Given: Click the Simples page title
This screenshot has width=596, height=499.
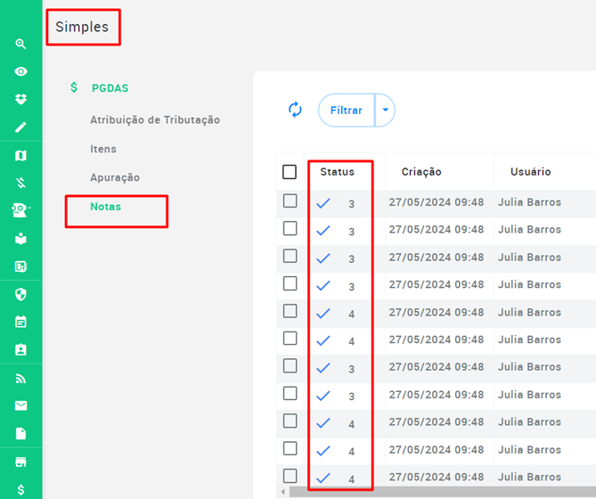Looking at the screenshot, I should tap(82, 27).
